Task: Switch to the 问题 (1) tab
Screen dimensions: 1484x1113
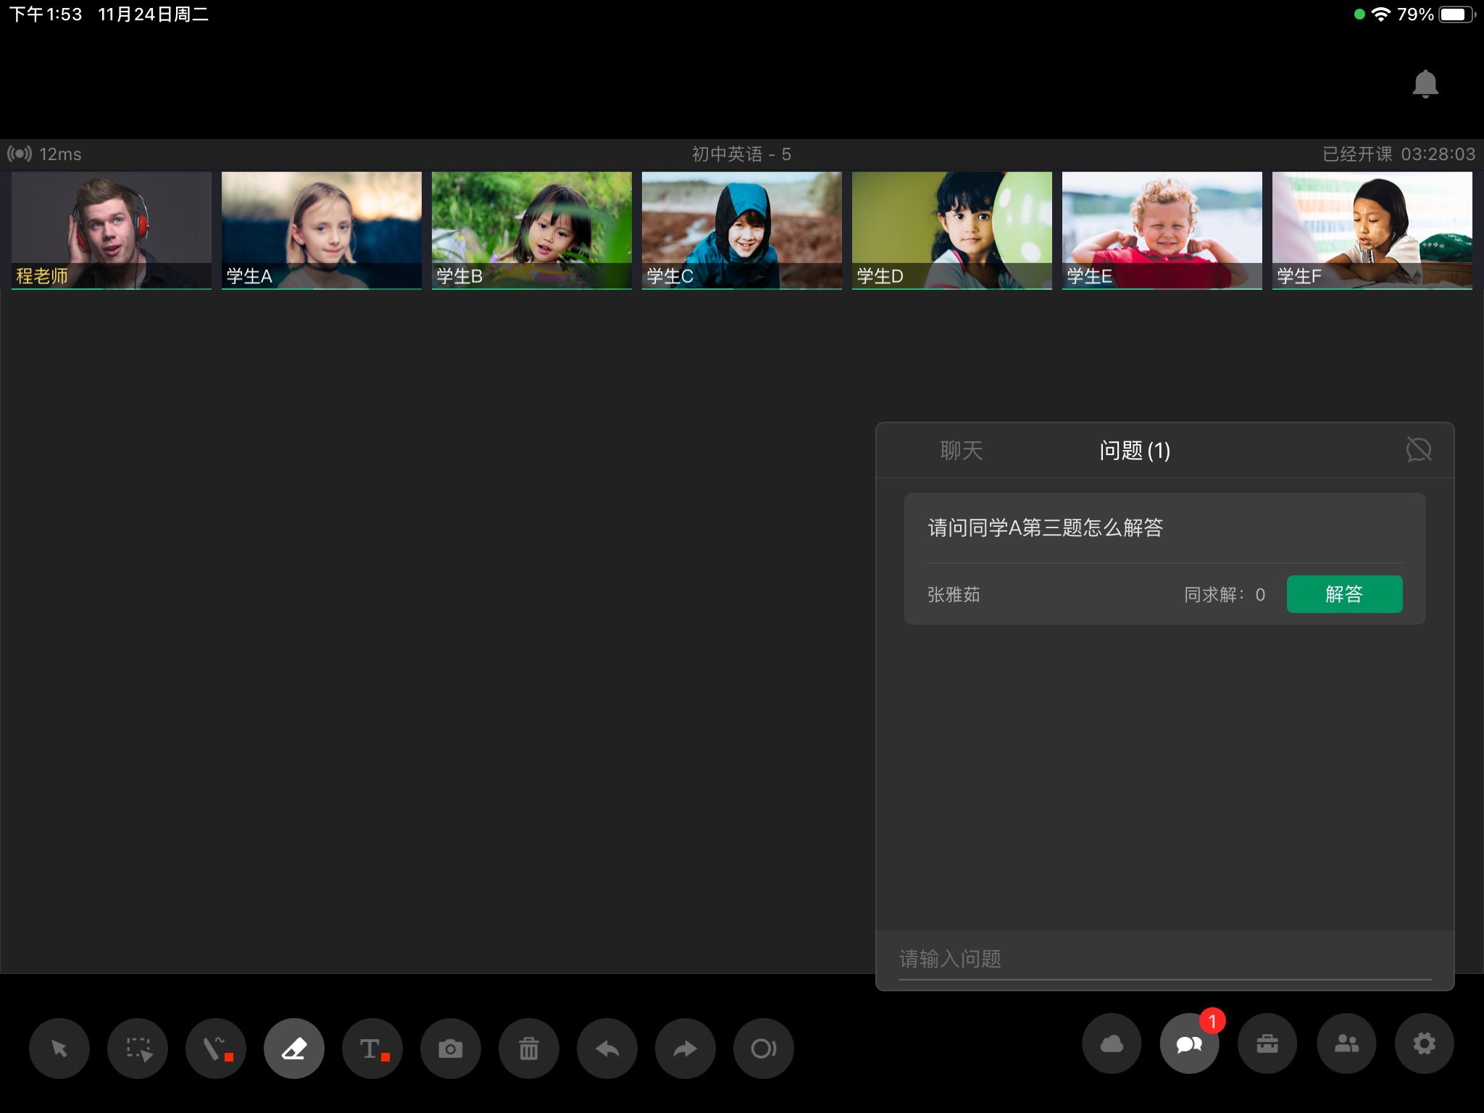Action: (1135, 451)
